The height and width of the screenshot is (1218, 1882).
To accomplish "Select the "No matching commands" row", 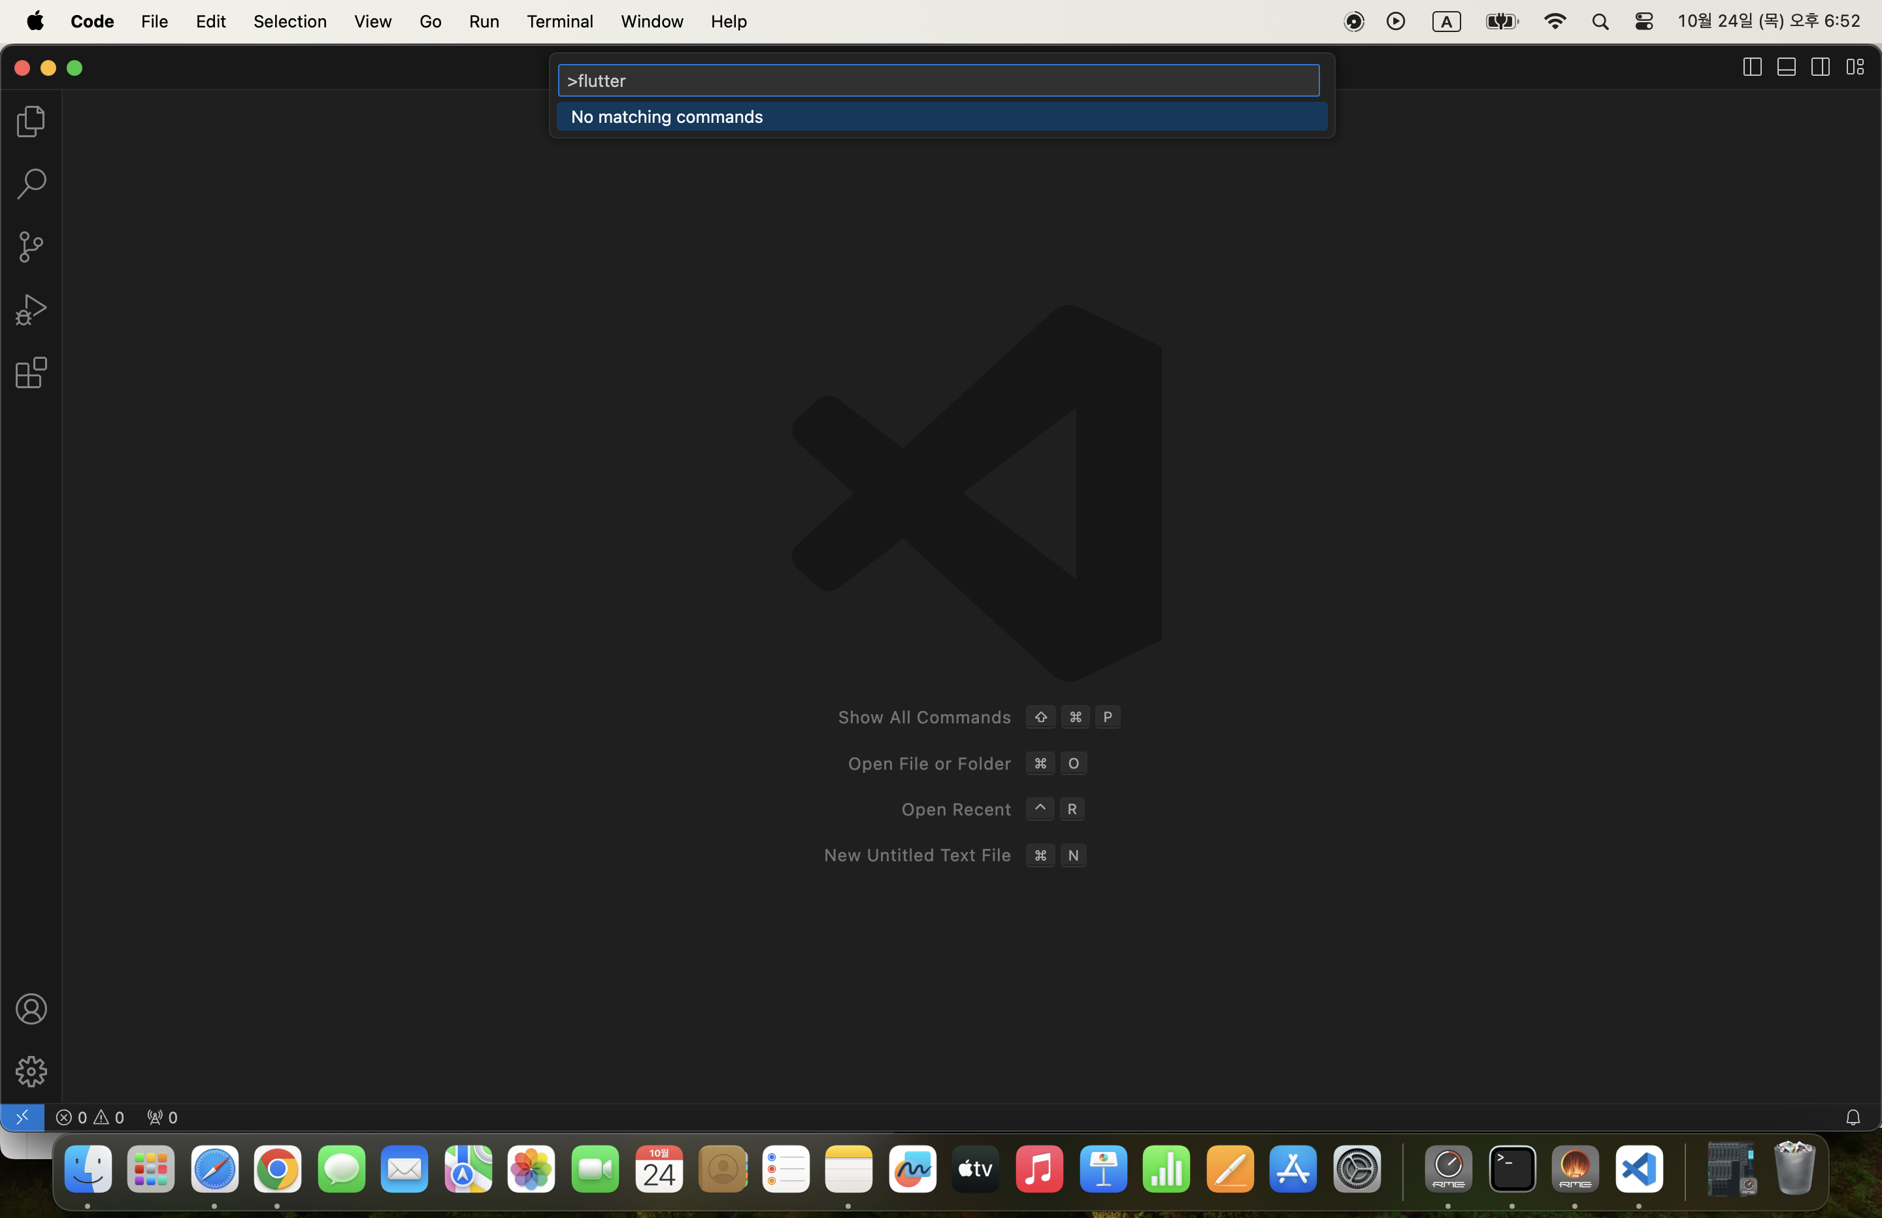I will point(942,117).
